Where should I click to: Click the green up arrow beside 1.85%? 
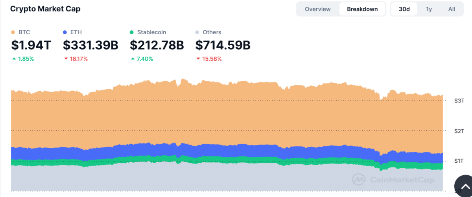coord(14,59)
